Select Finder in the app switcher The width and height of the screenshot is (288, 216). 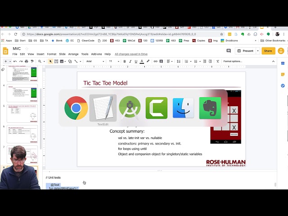183,108
